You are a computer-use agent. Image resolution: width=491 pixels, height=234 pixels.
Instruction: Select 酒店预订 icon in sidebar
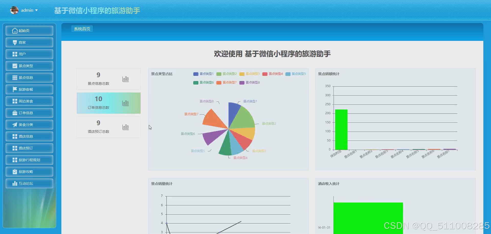click(x=15, y=148)
